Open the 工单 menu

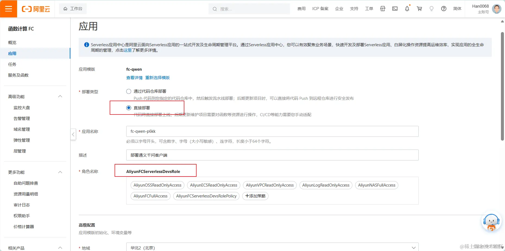369,9
